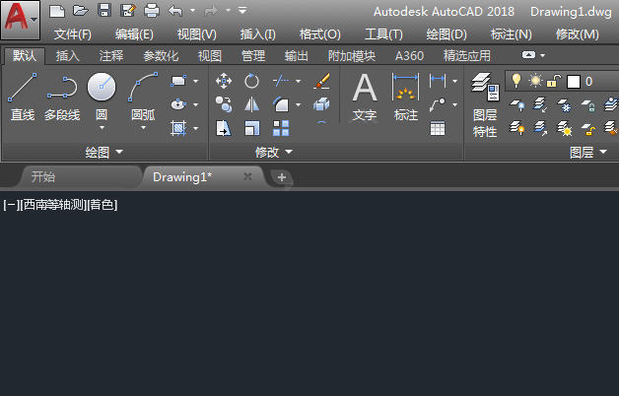Switch to the 管理 ribbon tab
Viewport: 619px width, 396px height.
coord(253,55)
